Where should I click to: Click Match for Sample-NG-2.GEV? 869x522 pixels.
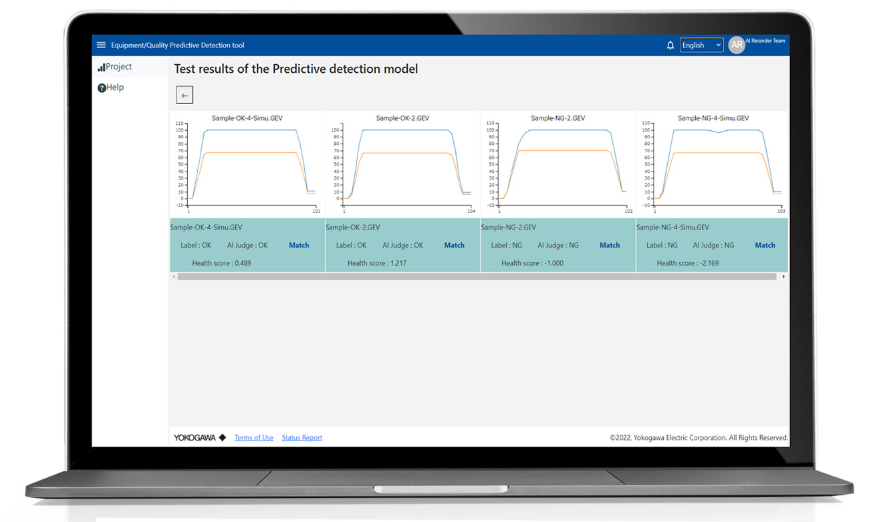610,246
